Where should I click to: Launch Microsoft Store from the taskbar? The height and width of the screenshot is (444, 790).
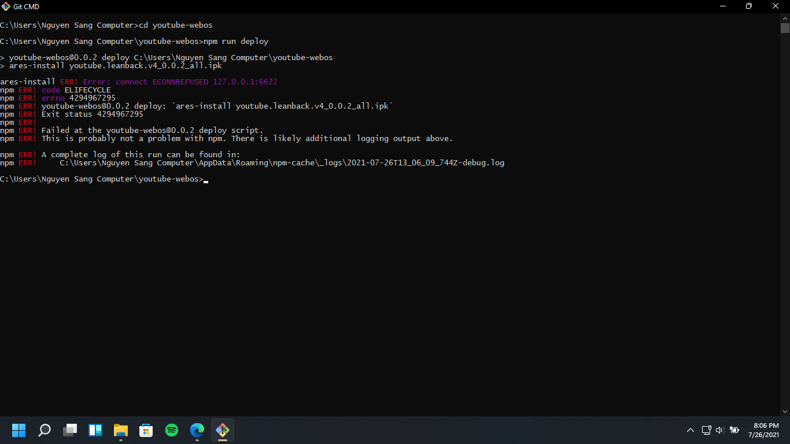(146, 430)
